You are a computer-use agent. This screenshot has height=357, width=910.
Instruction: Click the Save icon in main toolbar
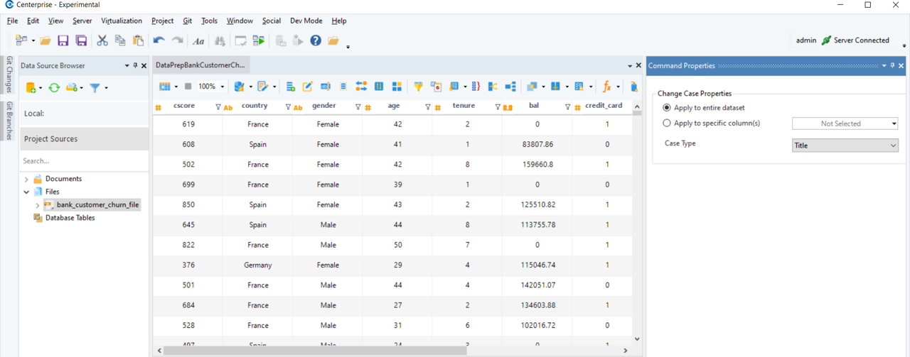tap(63, 41)
